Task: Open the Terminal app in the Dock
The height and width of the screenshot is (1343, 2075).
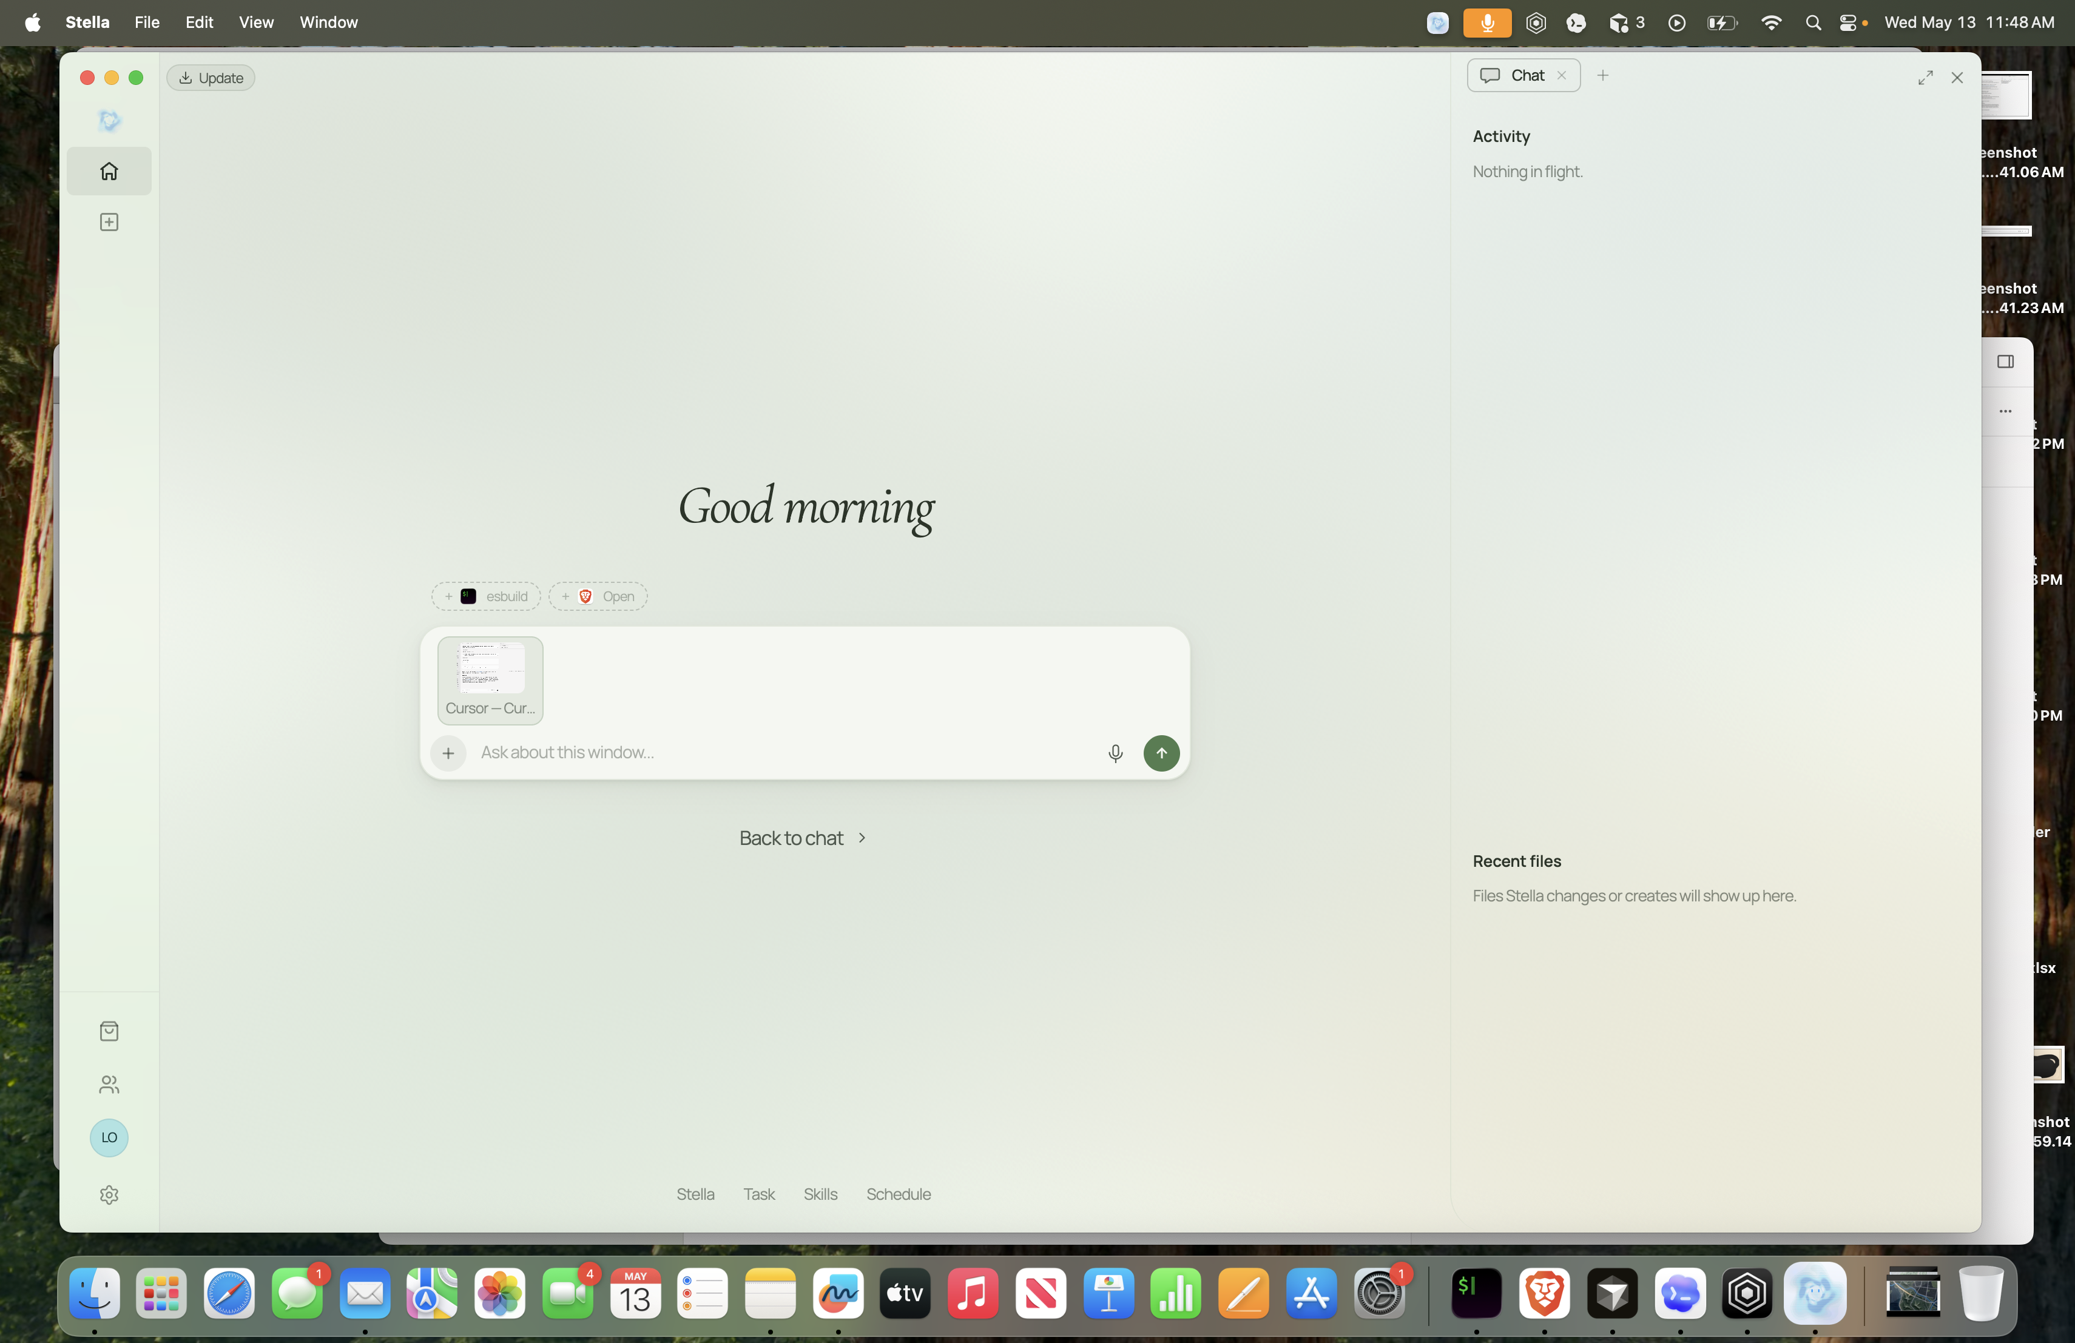Action: pos(1476,1293)
